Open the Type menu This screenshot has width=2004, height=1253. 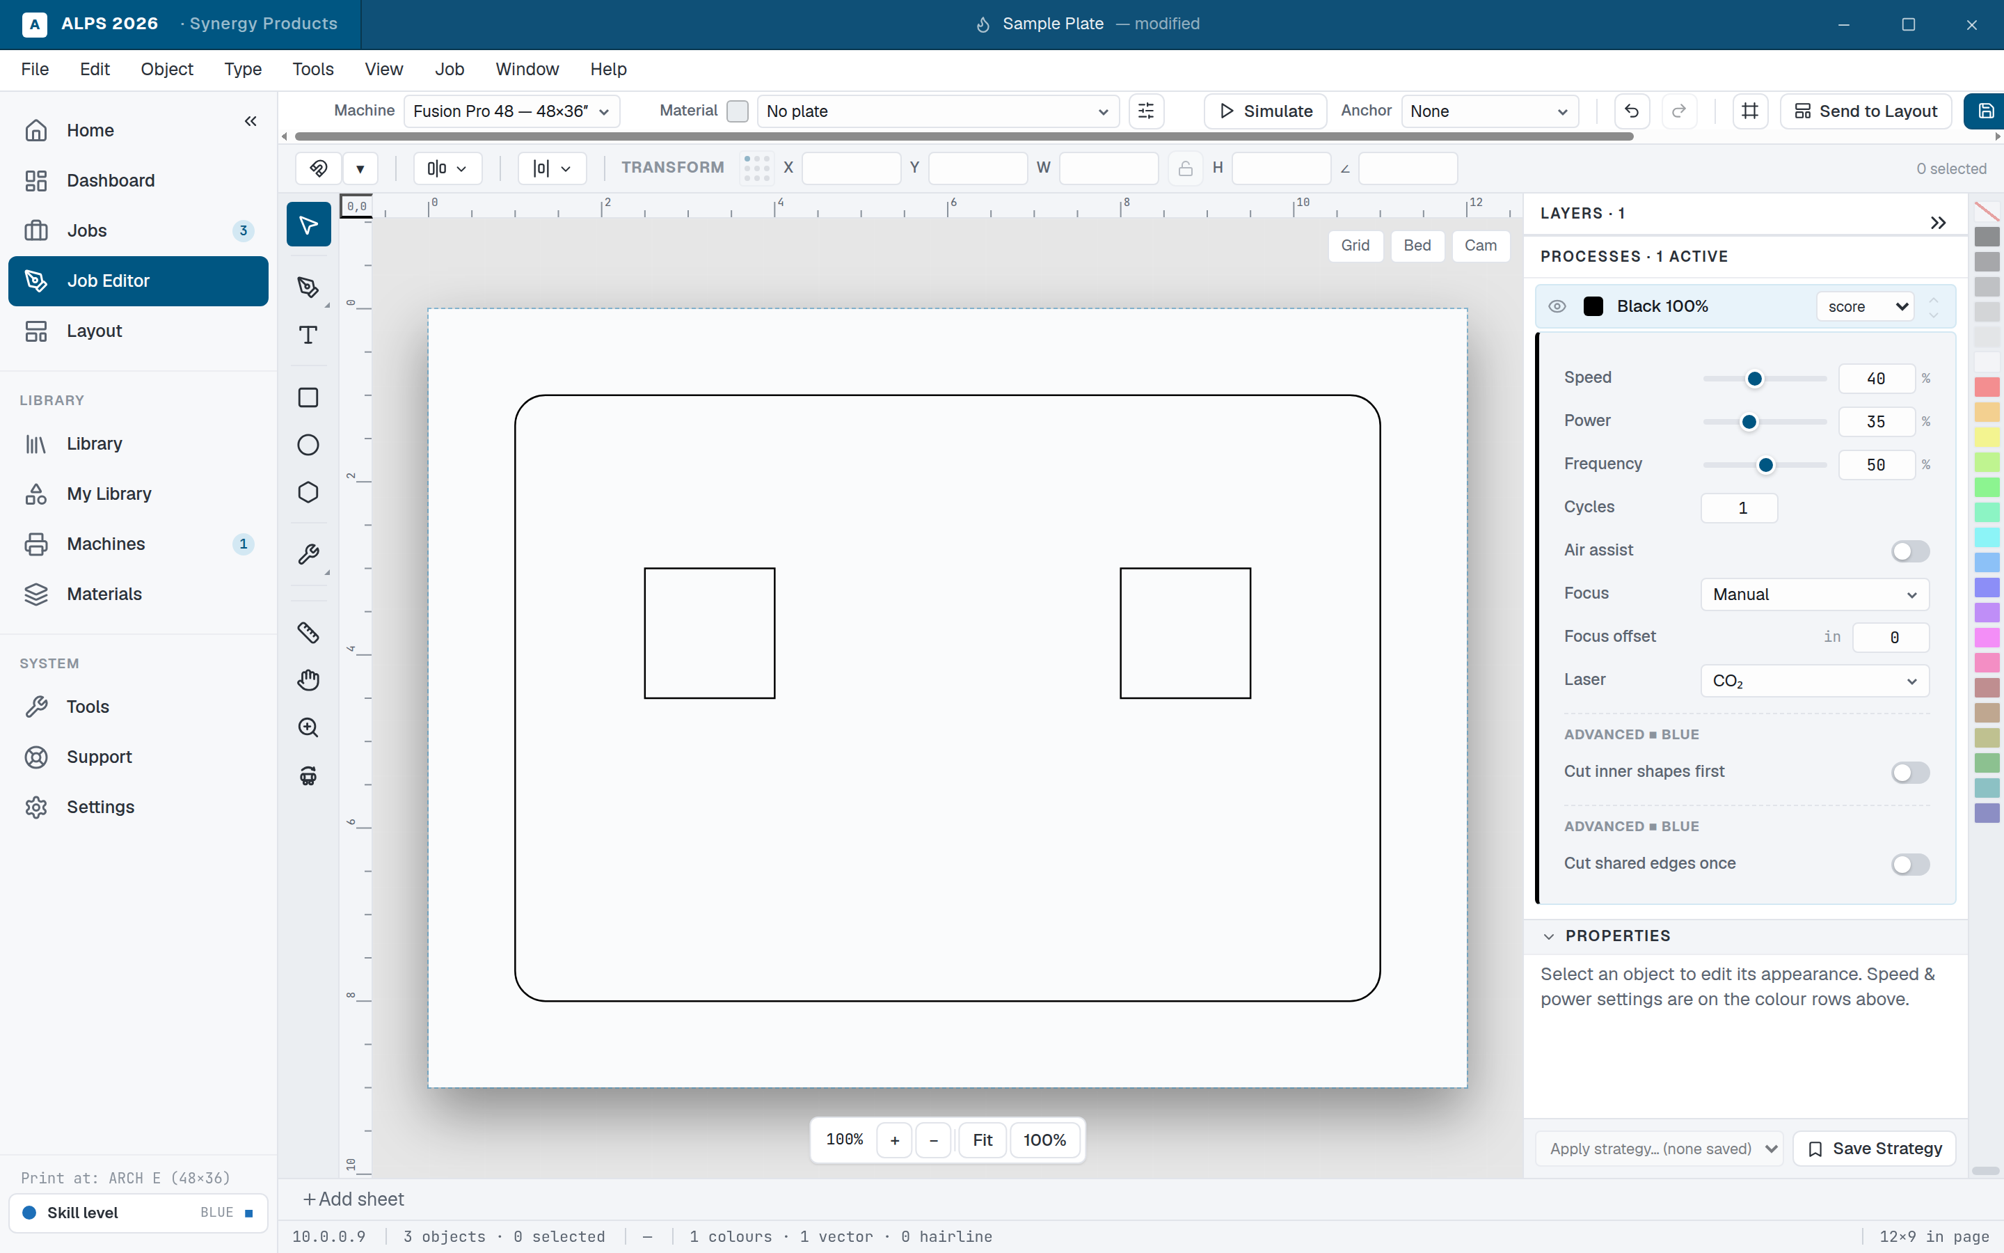tap(243, 70)
